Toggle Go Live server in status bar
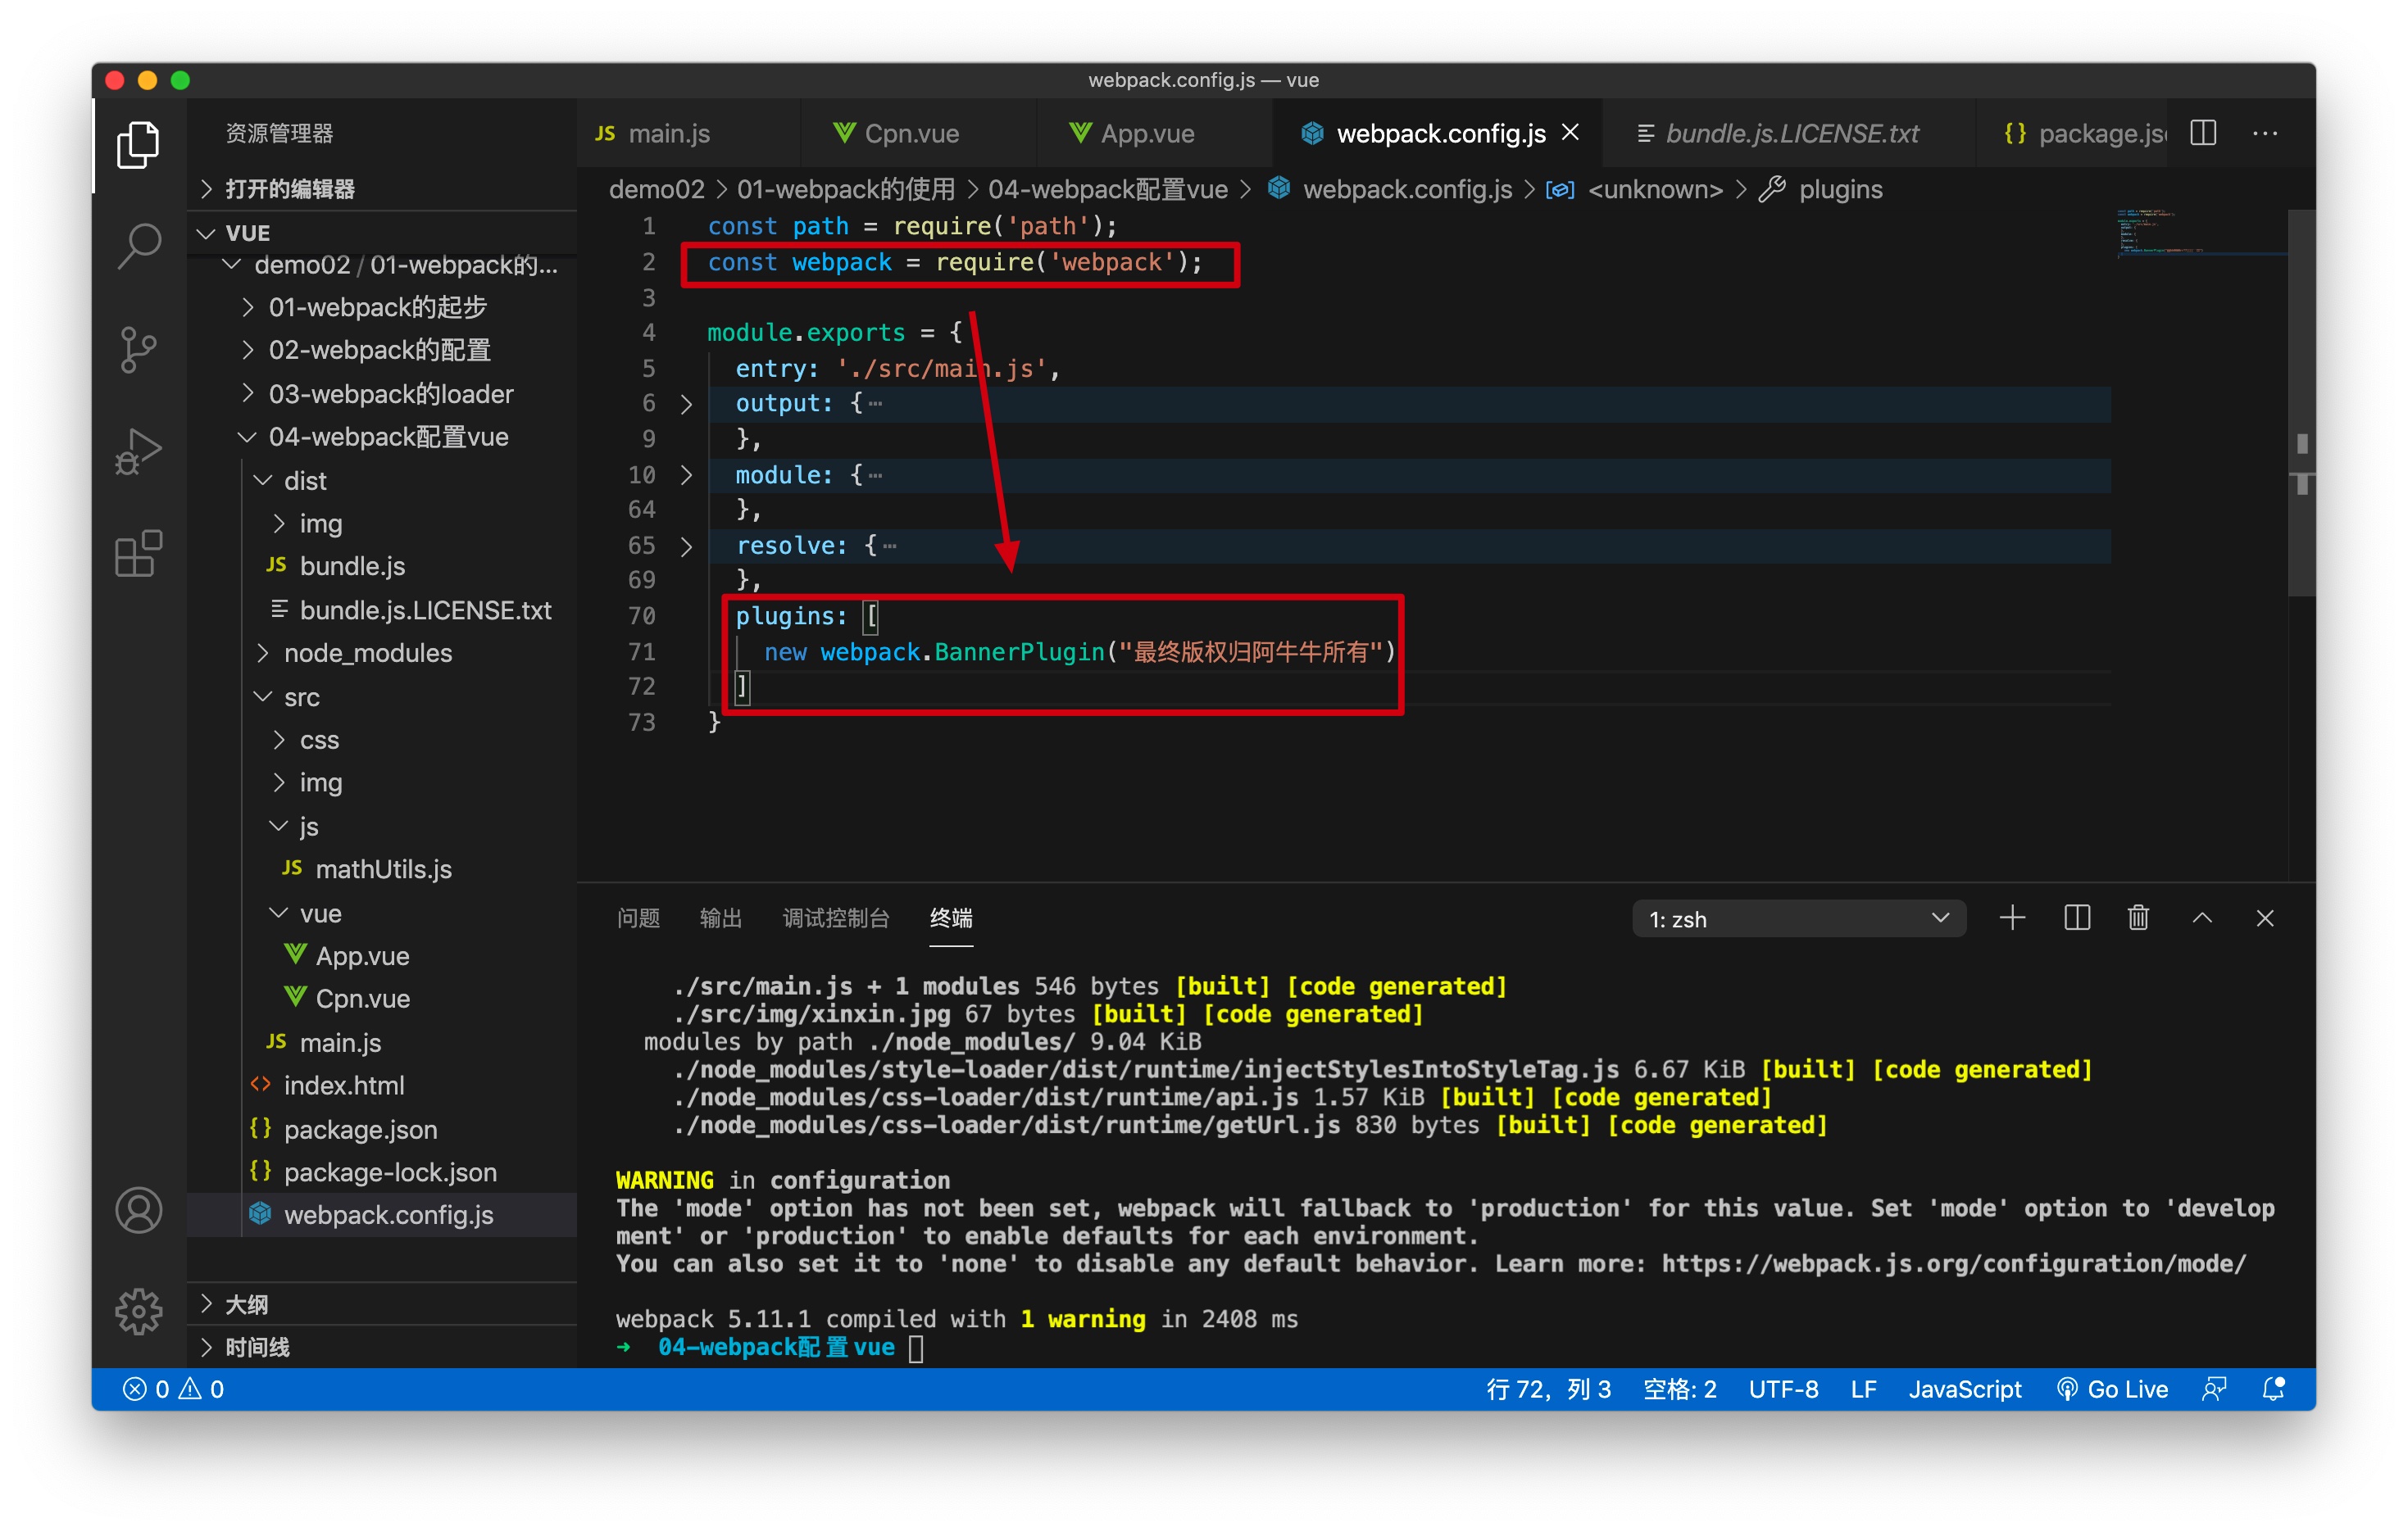2408x1532 pixels. (2113, 1388)
